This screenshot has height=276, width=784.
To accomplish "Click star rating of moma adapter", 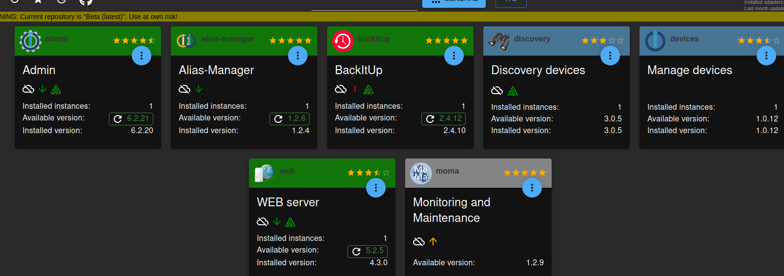I will tap(525, 173).
